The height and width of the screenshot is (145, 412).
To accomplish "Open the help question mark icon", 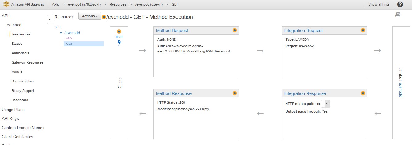I will [400, 4].
